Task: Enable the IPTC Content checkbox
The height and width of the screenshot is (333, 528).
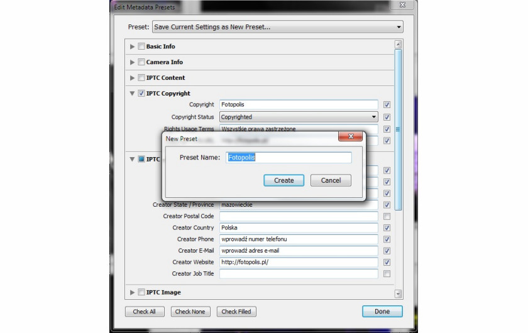Action: [x=141, y=78]
